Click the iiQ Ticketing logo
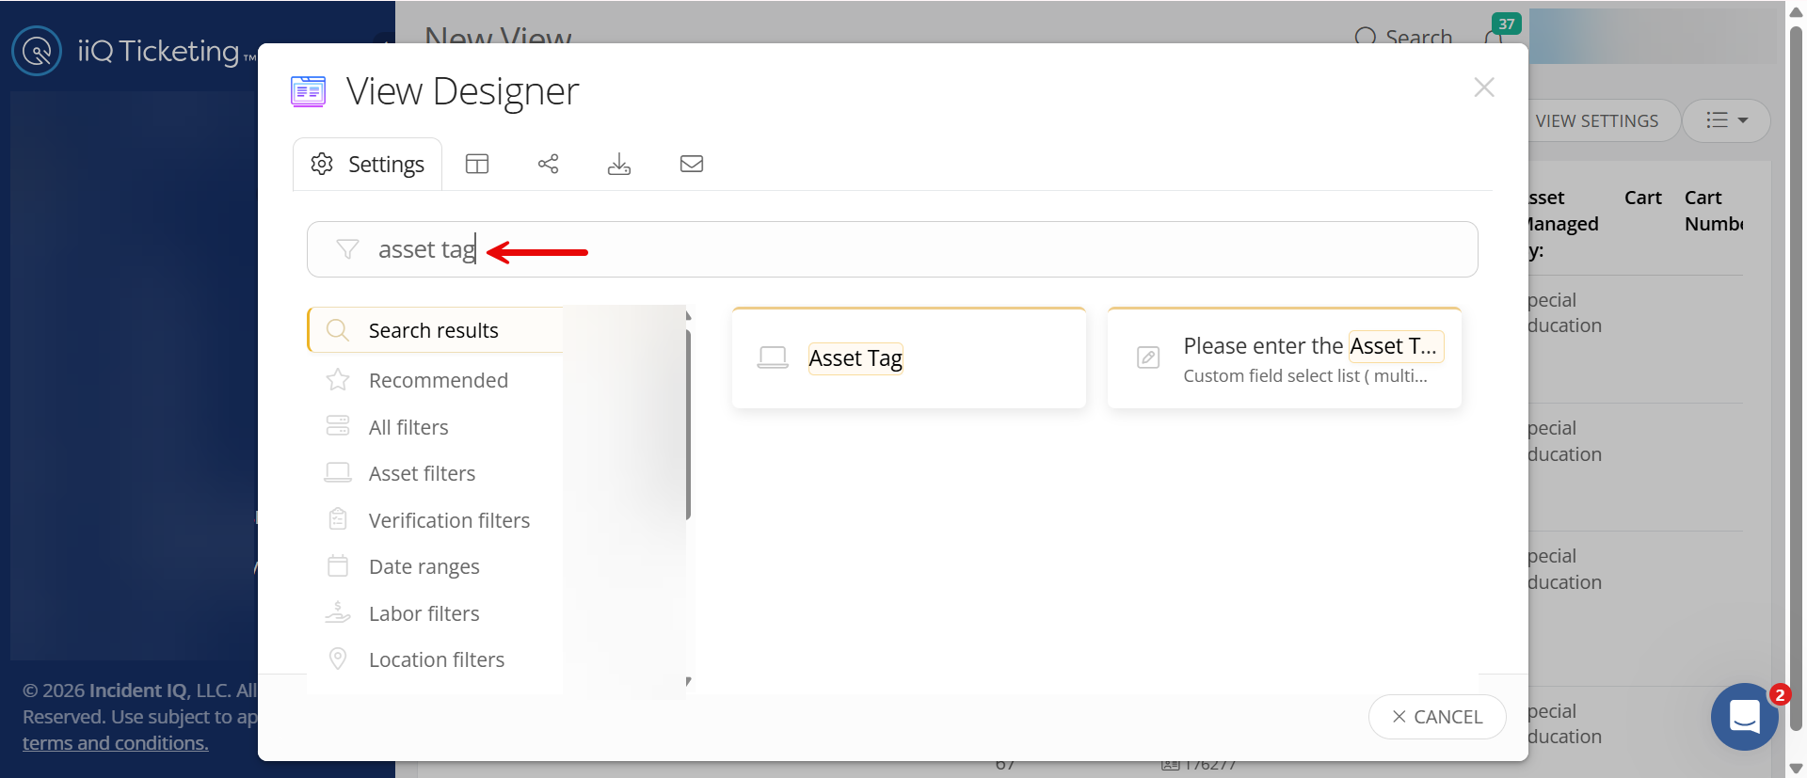 point(134,51)
